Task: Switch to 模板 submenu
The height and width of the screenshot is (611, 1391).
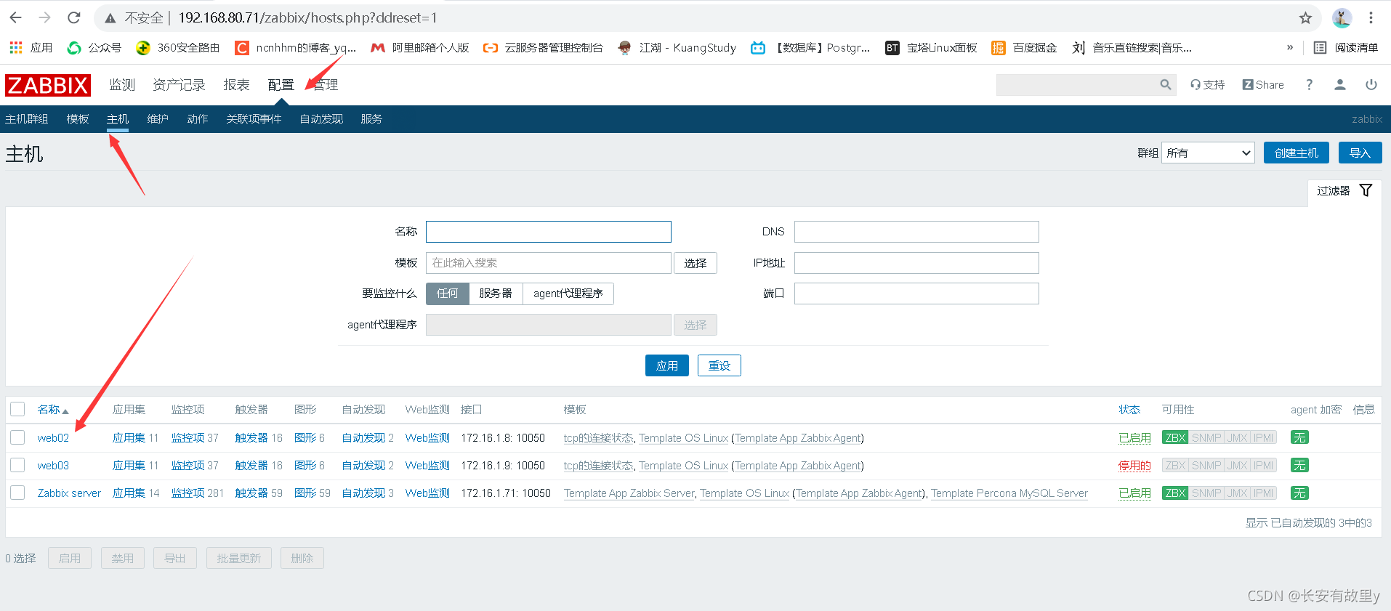Action: click(x=78, y=119)
